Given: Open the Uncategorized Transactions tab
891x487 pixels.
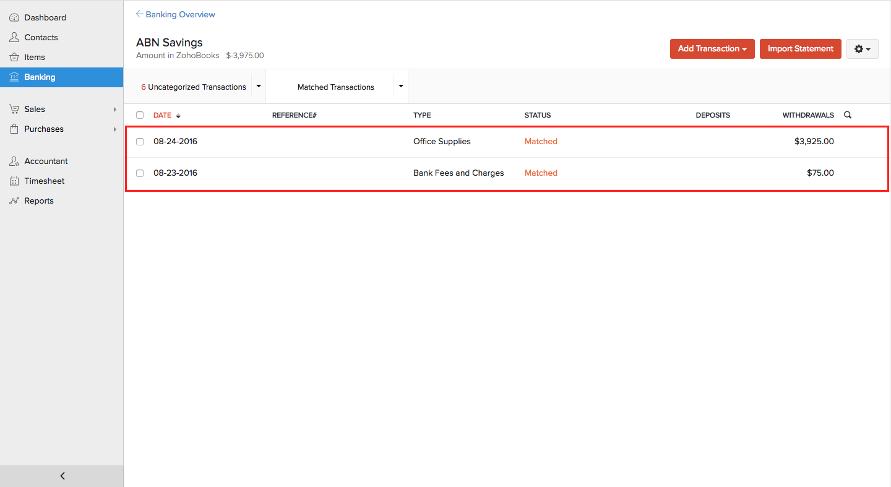Looking at the screenshot, I should 193,87.
